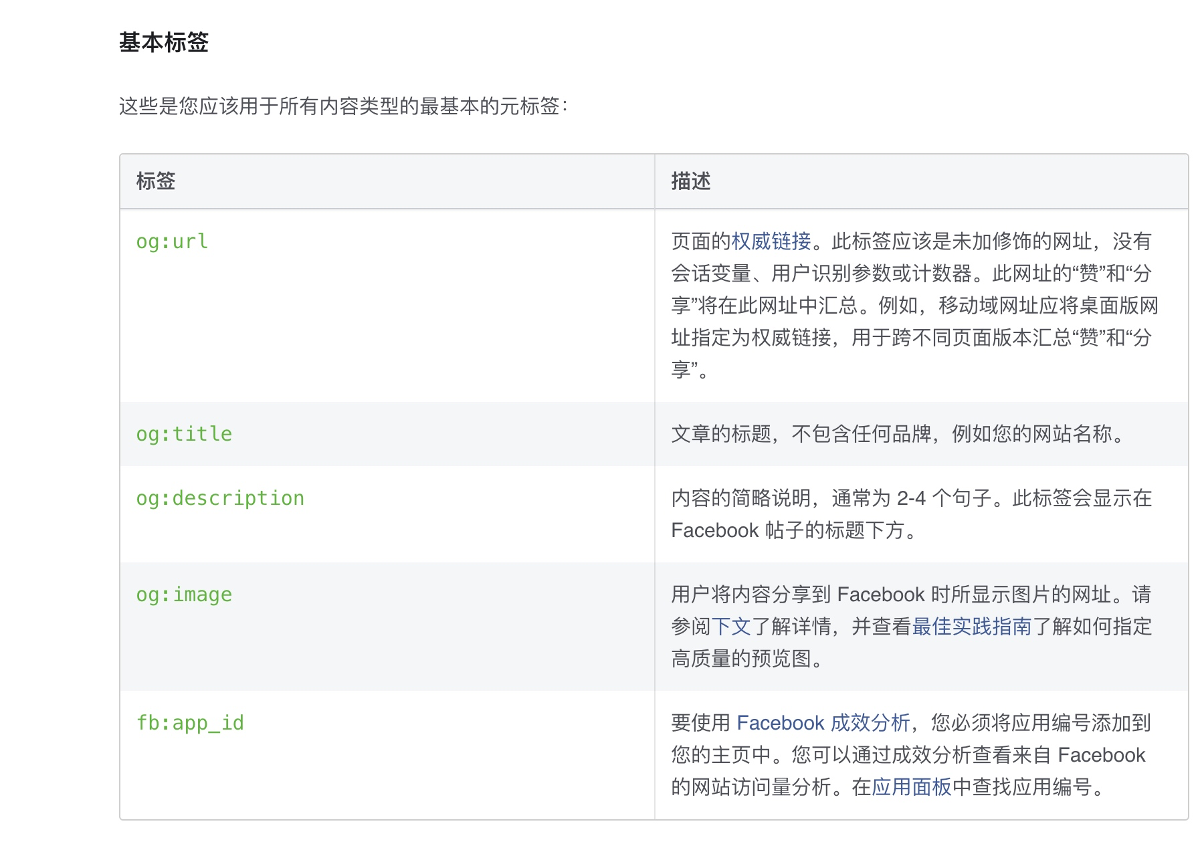This screenshot has height=856, width=1200.
Task: Click the text 的网站访问量分析
Action: (x=751, y=787)
